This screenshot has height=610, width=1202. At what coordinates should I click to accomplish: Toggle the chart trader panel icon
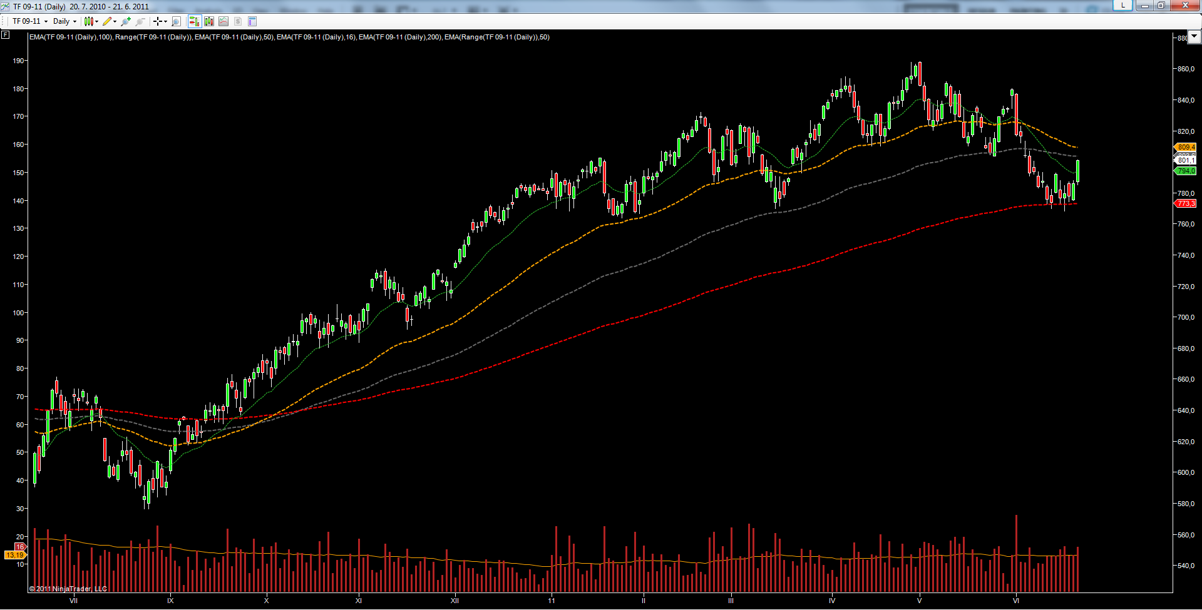tap(195, 21)
